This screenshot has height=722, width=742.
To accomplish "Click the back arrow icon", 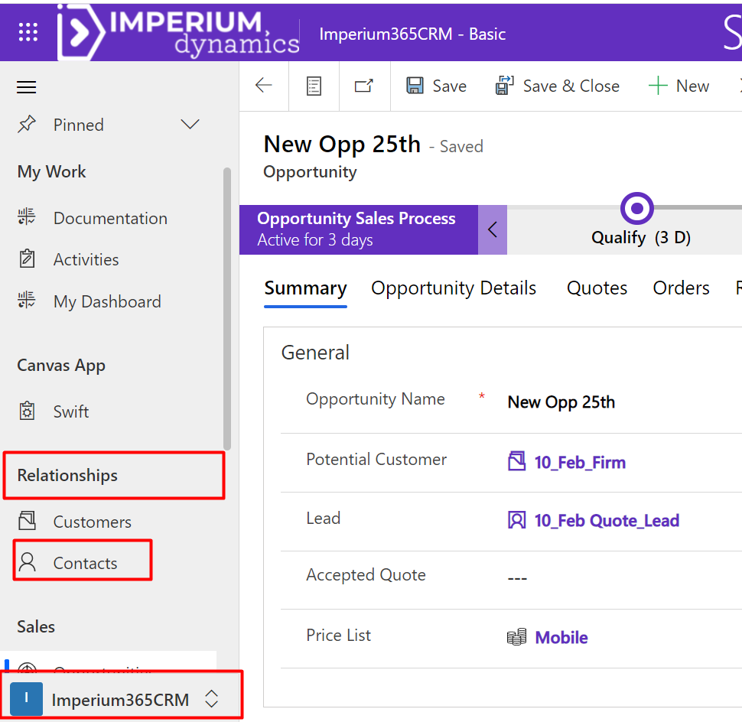I will click(x=264, y=86).
